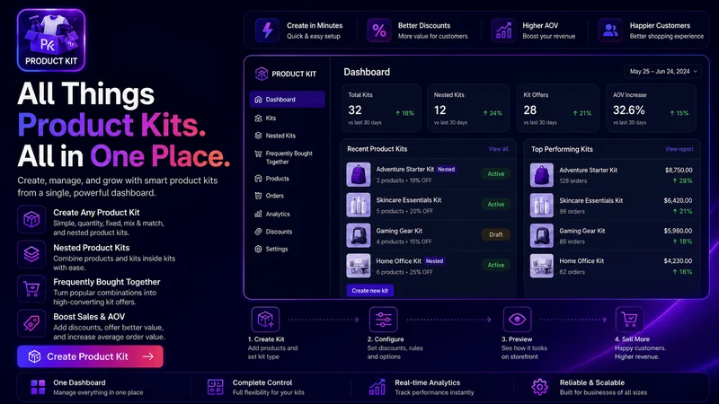Click the $4,230.00 revenue value
The image size is (719, 404).
coord(679,261)
